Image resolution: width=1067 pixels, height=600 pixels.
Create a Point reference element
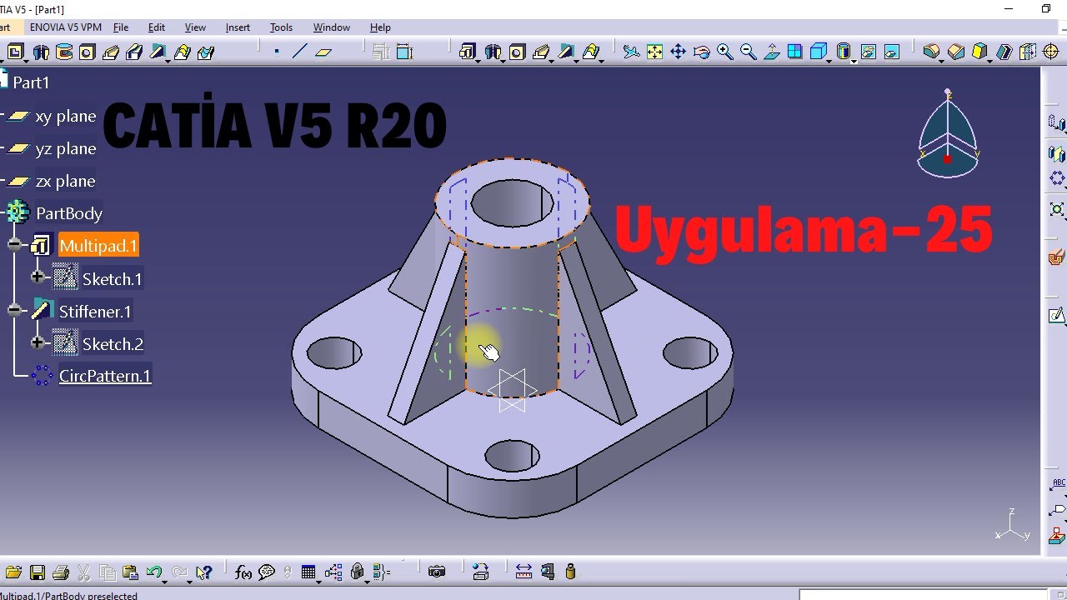(x=277, y=52)
